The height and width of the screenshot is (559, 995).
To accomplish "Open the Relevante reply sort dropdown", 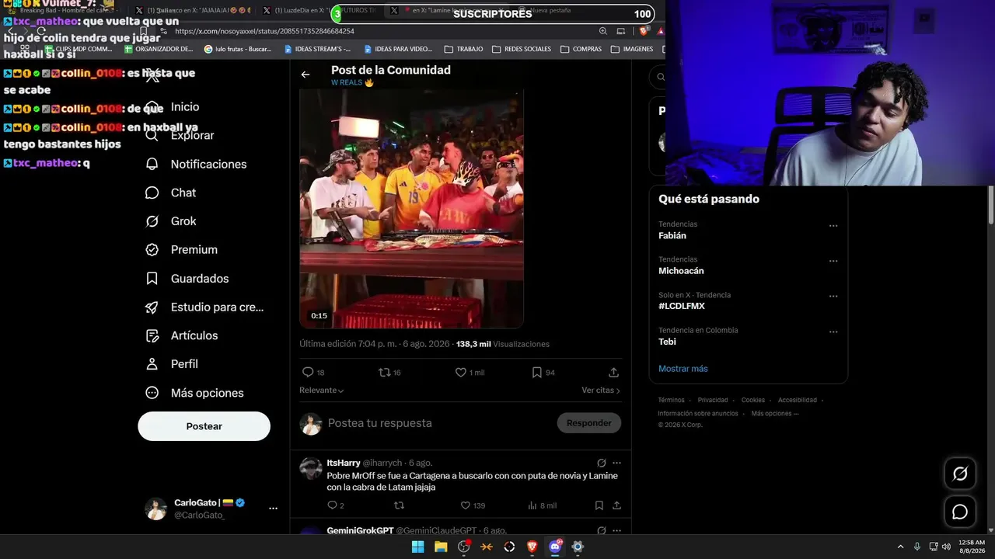I will [322, 391].
